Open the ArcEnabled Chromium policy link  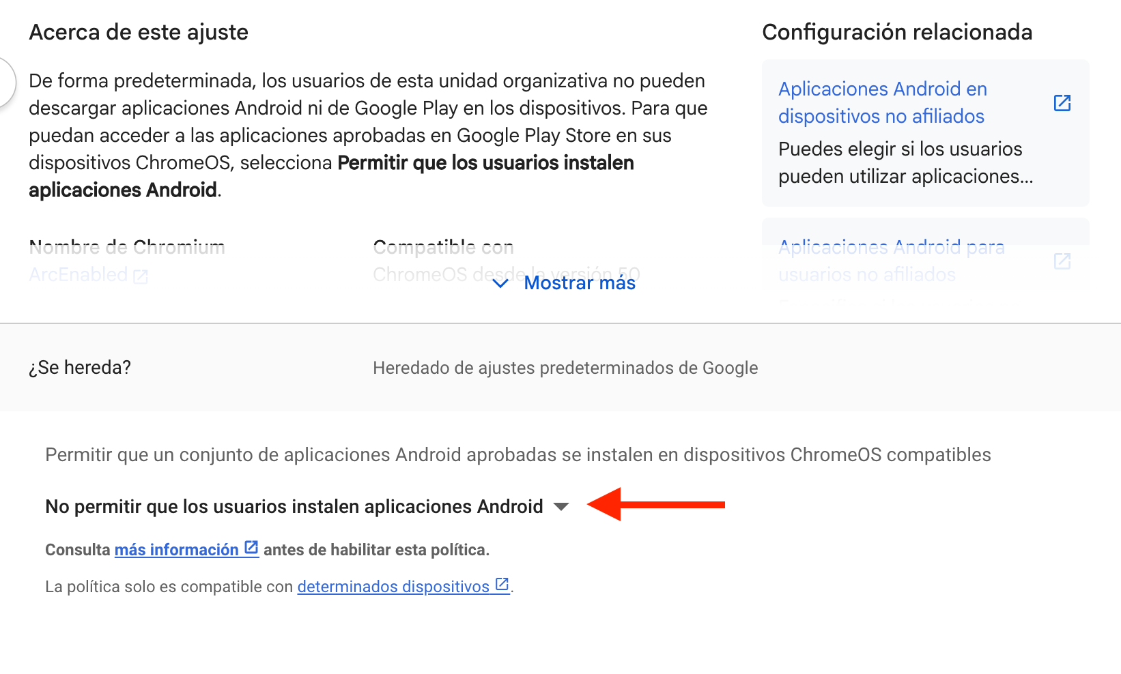[79, 275]
